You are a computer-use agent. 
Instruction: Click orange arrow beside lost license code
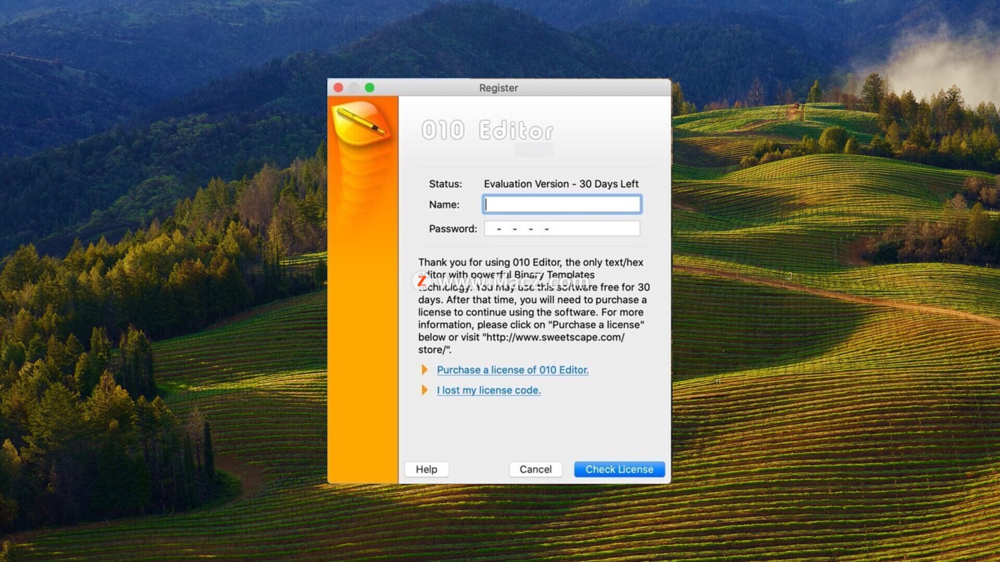point(424,390)
